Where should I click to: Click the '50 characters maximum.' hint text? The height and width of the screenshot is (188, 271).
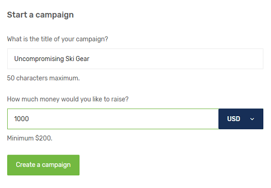click(43, 78)
